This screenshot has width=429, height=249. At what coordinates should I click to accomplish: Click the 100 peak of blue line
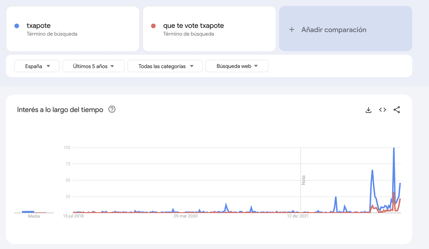click(x=393, y=148)
